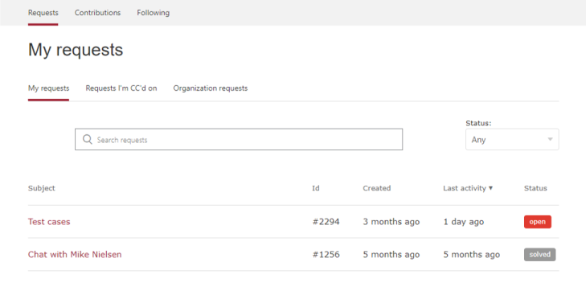Sort by Last activity column
Image resolution: width=586 pixels, height=299 pixels.
(x=465, y=188)
